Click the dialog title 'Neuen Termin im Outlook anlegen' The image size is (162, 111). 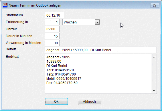tap(35, 5)
